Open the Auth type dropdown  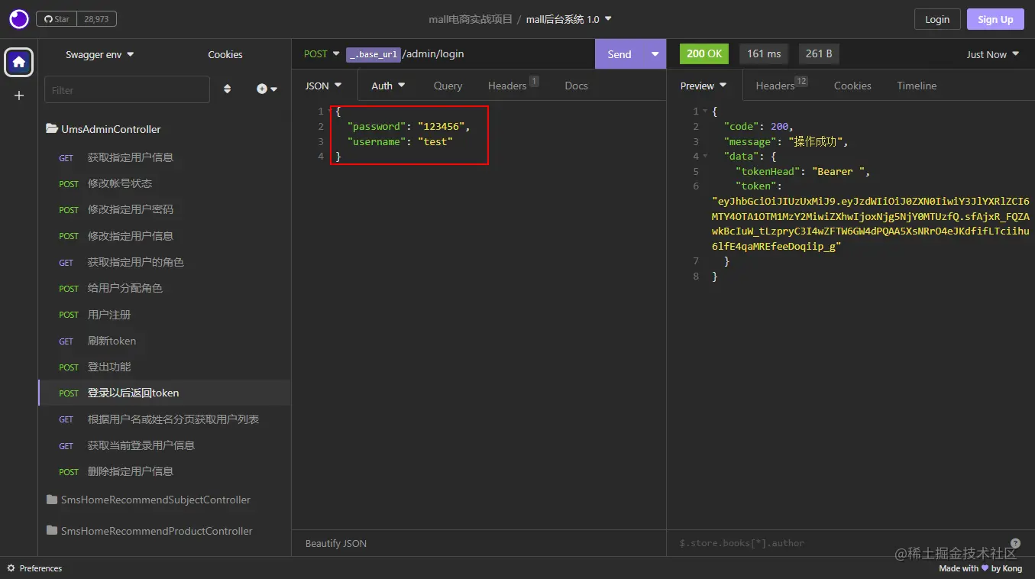[x=388, y=86]
